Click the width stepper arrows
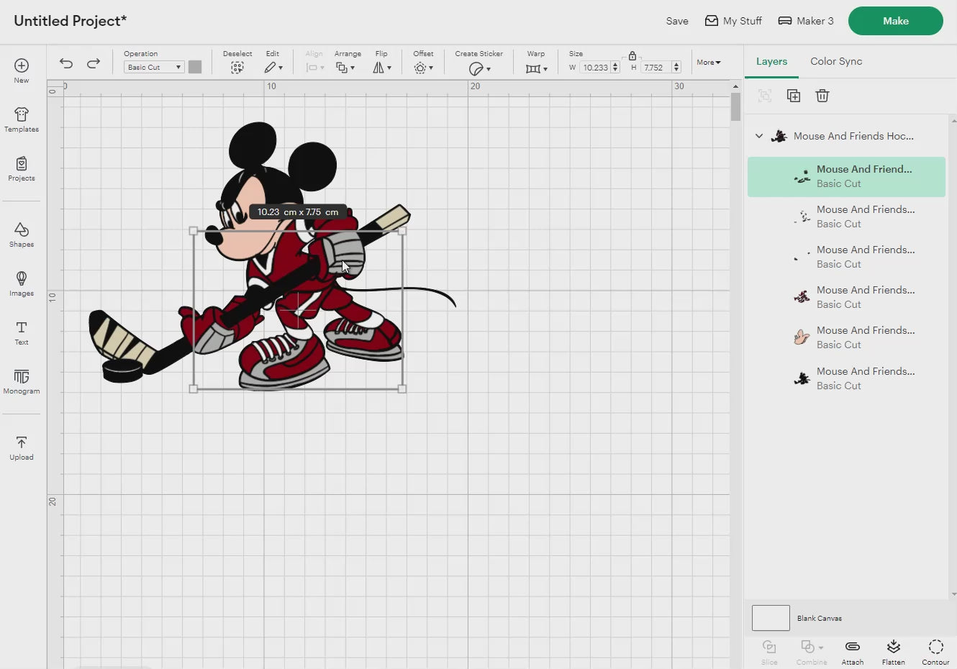Image resolution: width=957 pixels, height=669 pixels. pos(615,68)
